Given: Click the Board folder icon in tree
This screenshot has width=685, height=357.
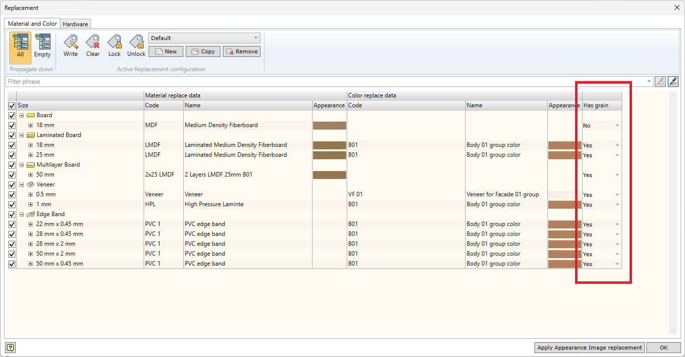Looking at the screenshot, I should (x=31, y=115).
